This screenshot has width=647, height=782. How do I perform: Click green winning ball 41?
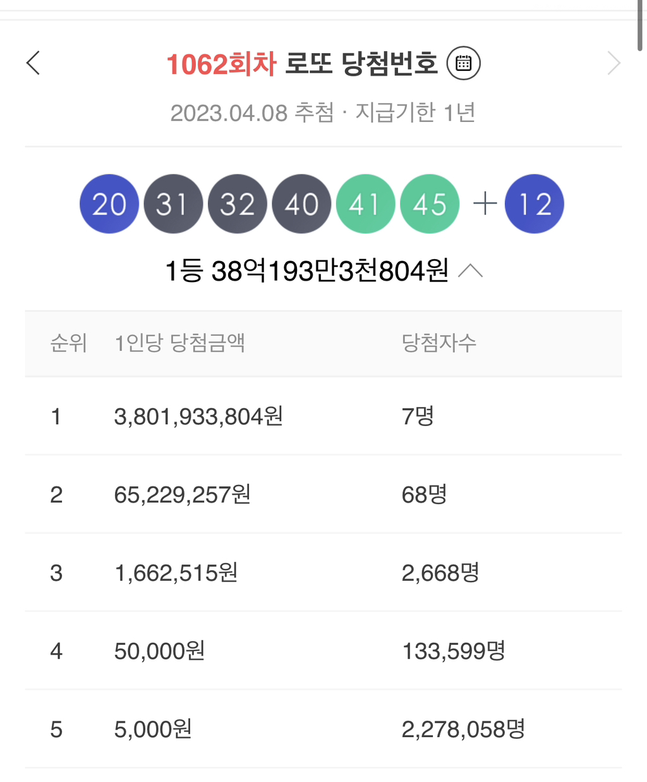(x=365, y=204)
